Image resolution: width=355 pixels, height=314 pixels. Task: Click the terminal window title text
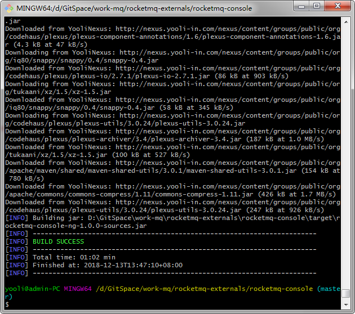pyautogui.click(x=134, y=8)
